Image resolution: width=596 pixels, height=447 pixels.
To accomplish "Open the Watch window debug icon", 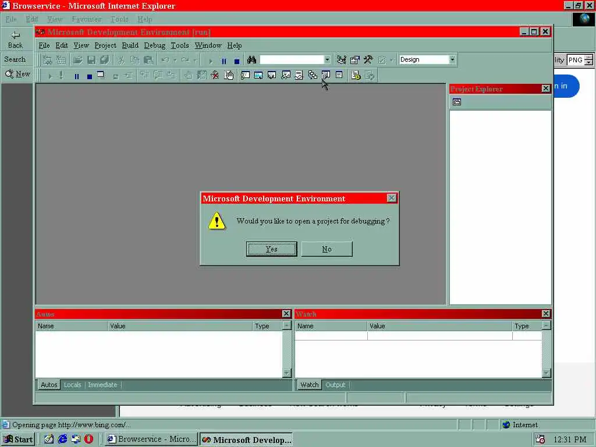I will pos(285,75).
